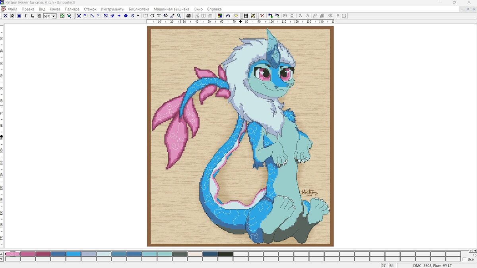Open the Палитра menu

coord(72,9)
